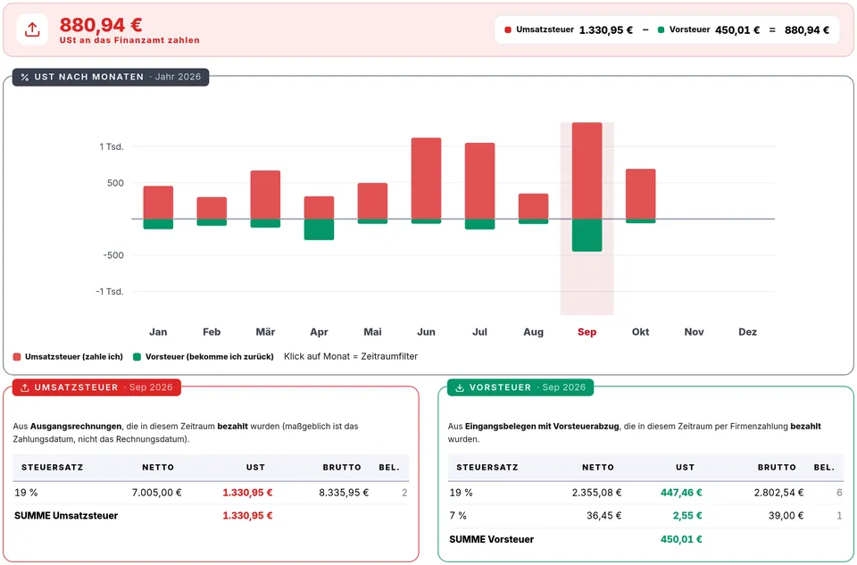
Task: Click the UST NACH MONATEN header badge
Action: (111, 77)
